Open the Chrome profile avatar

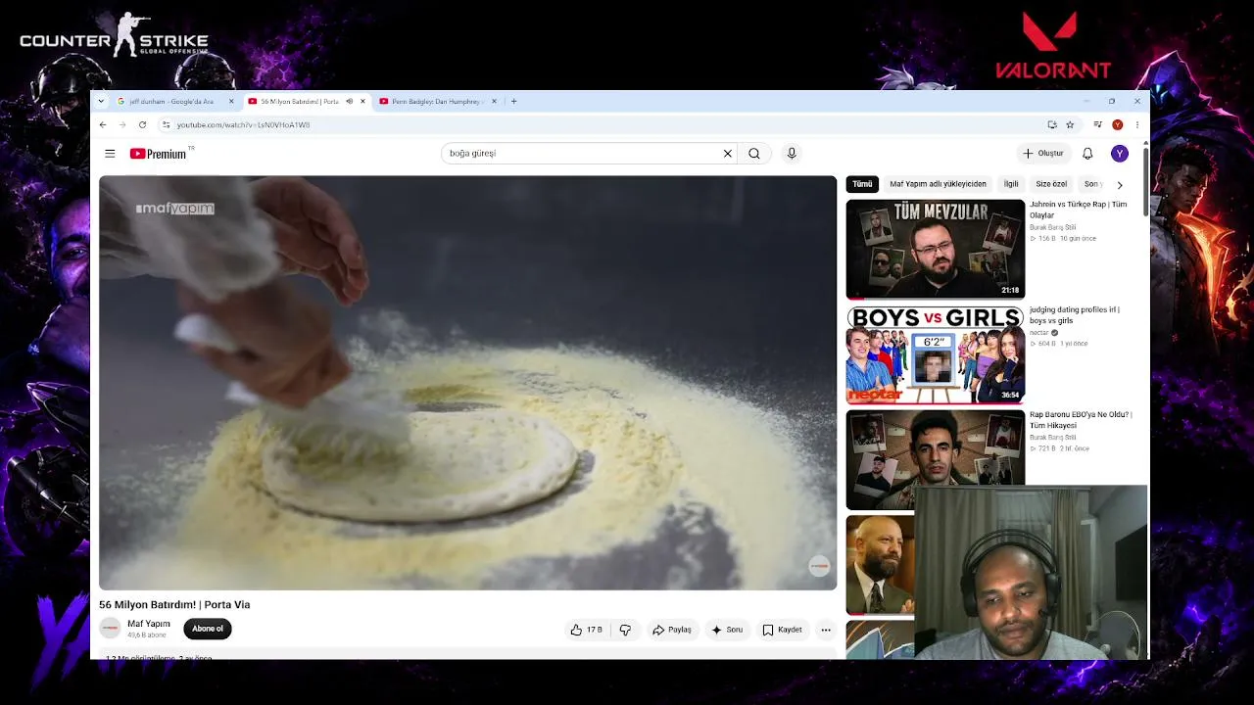coord(1117,125)
